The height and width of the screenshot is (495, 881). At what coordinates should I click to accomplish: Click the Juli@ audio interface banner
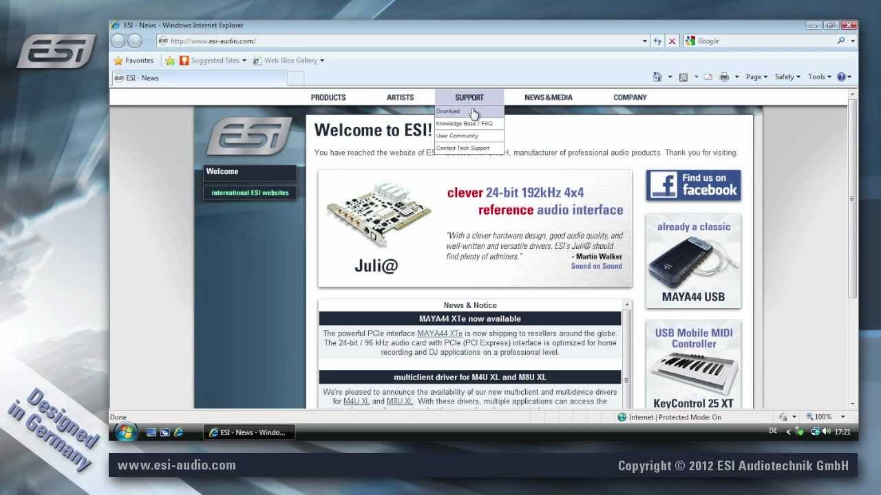point(475,229)
